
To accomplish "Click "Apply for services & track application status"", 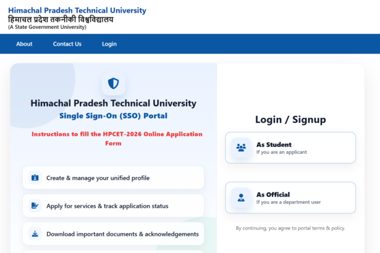I will [x=113, y=205].
